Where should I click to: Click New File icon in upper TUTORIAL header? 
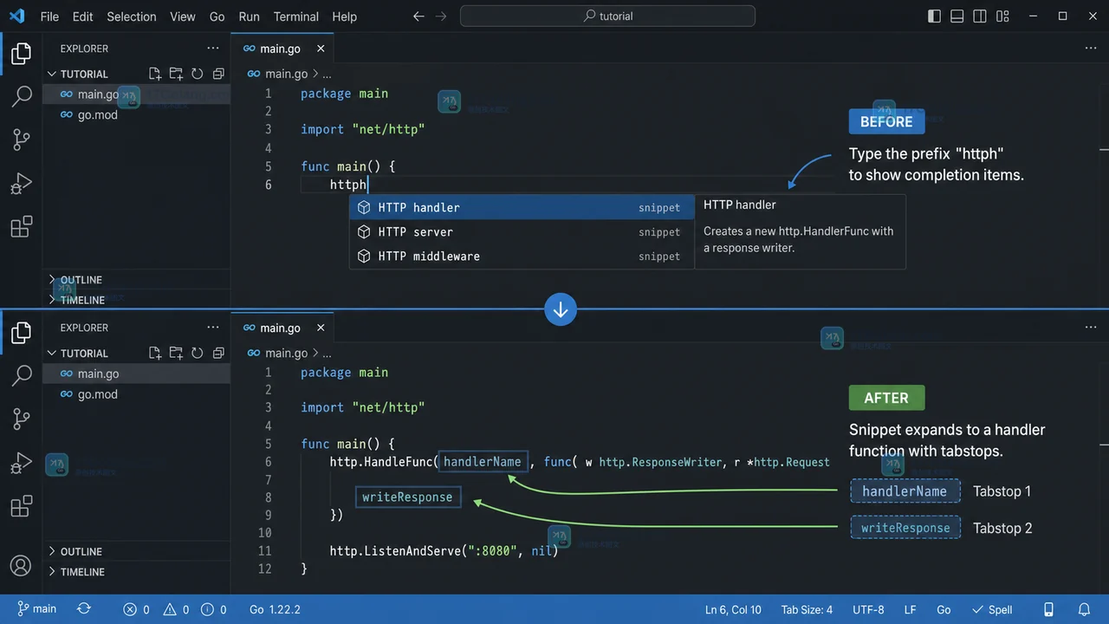155,74
